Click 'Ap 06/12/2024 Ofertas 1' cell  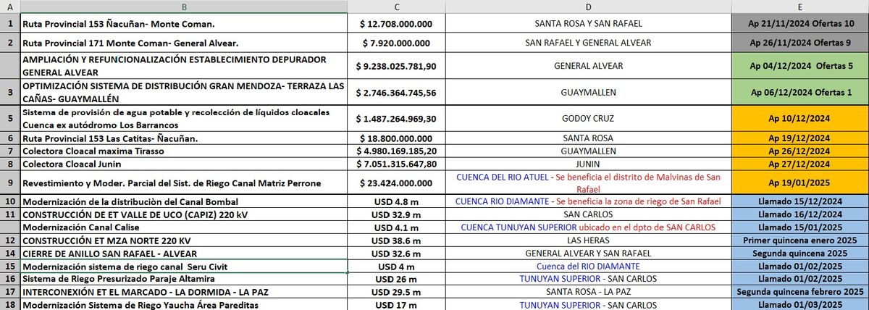click(x=800, y=93)
